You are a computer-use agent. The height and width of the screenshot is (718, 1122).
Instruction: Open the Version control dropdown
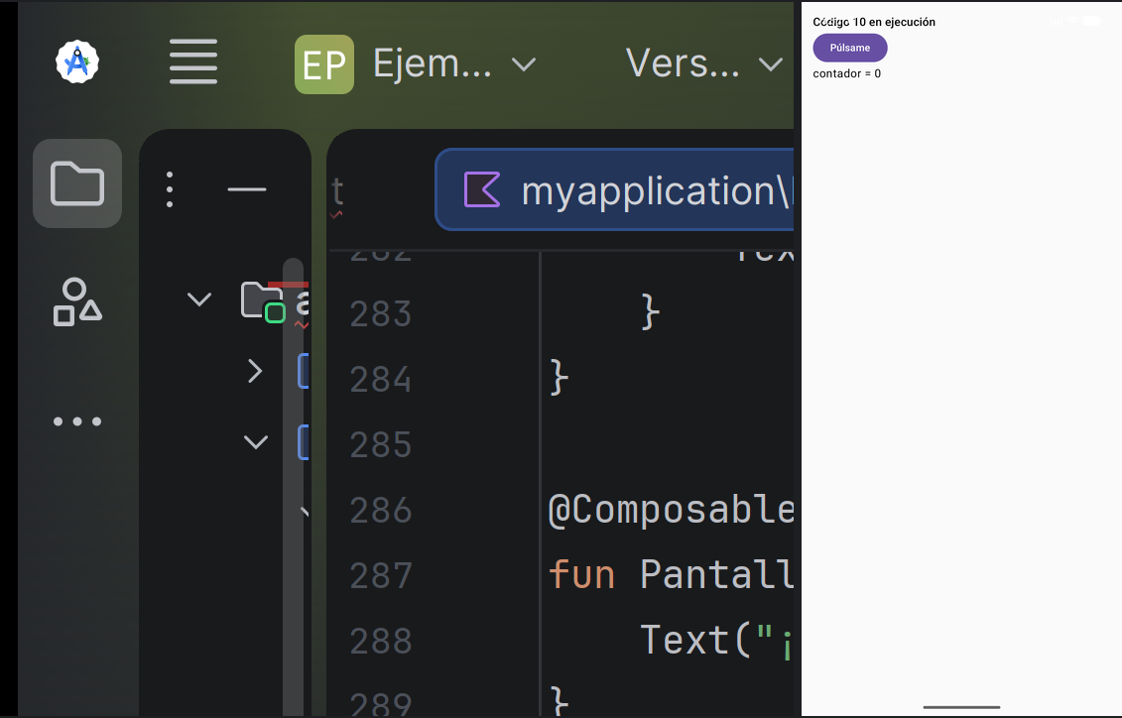704,64
